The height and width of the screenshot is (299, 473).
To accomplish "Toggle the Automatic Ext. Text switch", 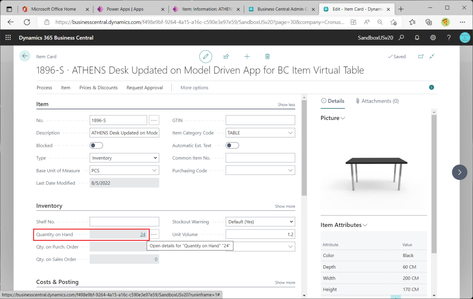I will pyautogui.click(x=232, y=145).
